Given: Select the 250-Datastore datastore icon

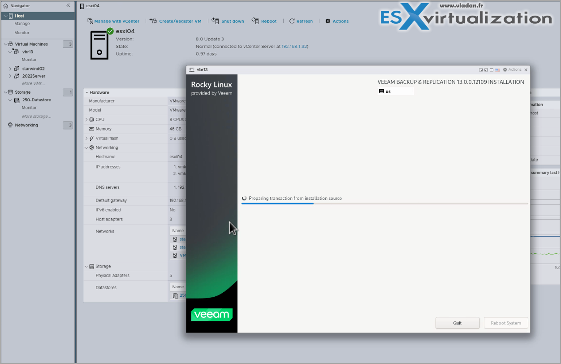Looking at the screenshot, I should coord(17,100).
